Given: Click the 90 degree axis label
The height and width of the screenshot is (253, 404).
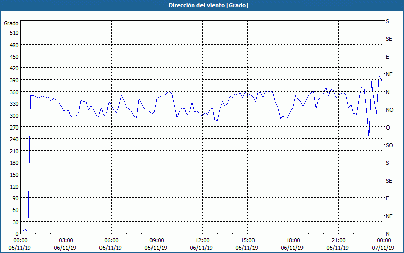Looking at the screenshot, I should (16, 198).
